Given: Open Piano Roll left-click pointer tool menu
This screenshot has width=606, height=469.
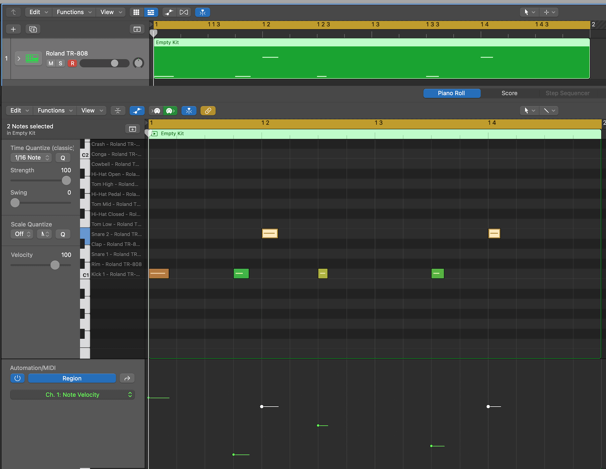Looking at the screenshot, I should 530,110.
